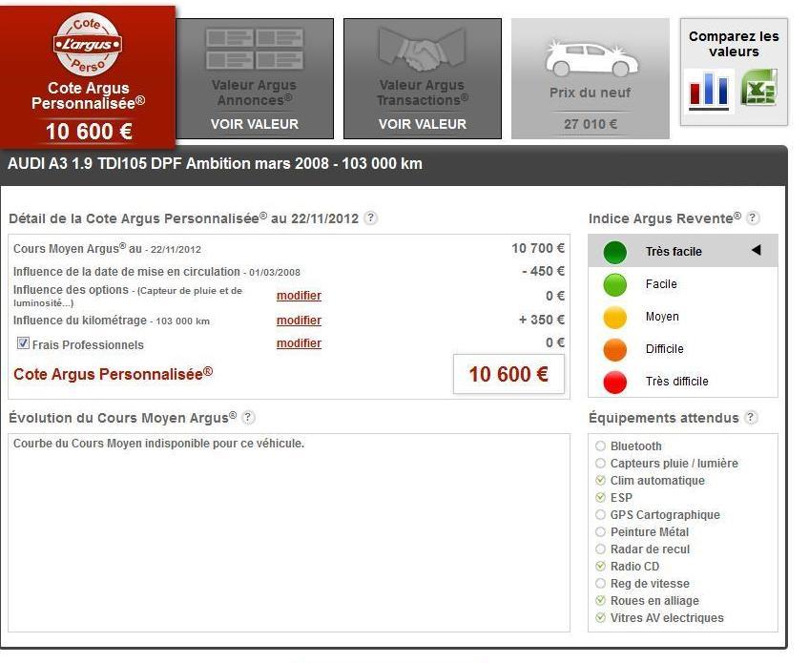Toggle the GPS Cartographique option
The height and width of the screenshot is (663, 809).
click(x=600, y=514)
